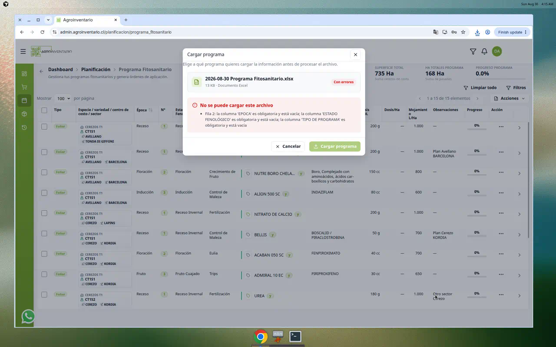Click the address bar URL field
Image resolution: width=556 pixels, height=347 pixels.
(x=243, y=32)
